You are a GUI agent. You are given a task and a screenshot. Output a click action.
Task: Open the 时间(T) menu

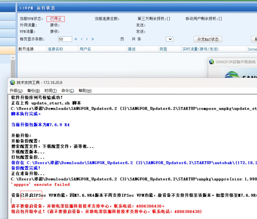50,91
